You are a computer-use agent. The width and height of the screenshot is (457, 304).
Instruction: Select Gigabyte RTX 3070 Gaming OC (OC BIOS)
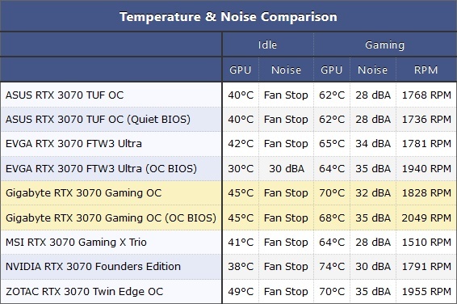click(x=111, y=218)
